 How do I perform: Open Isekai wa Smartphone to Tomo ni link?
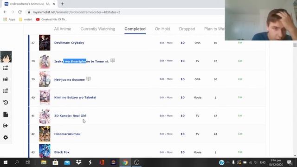point(82,61)
